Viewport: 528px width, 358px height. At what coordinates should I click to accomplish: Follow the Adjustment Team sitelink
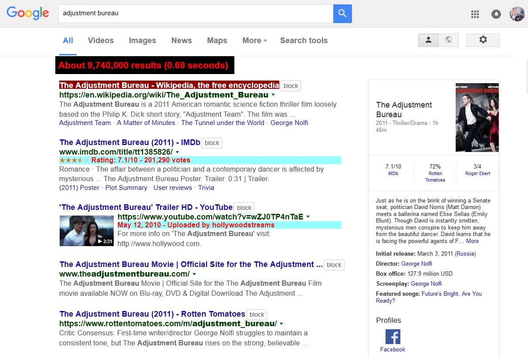[x=85, y=123]
